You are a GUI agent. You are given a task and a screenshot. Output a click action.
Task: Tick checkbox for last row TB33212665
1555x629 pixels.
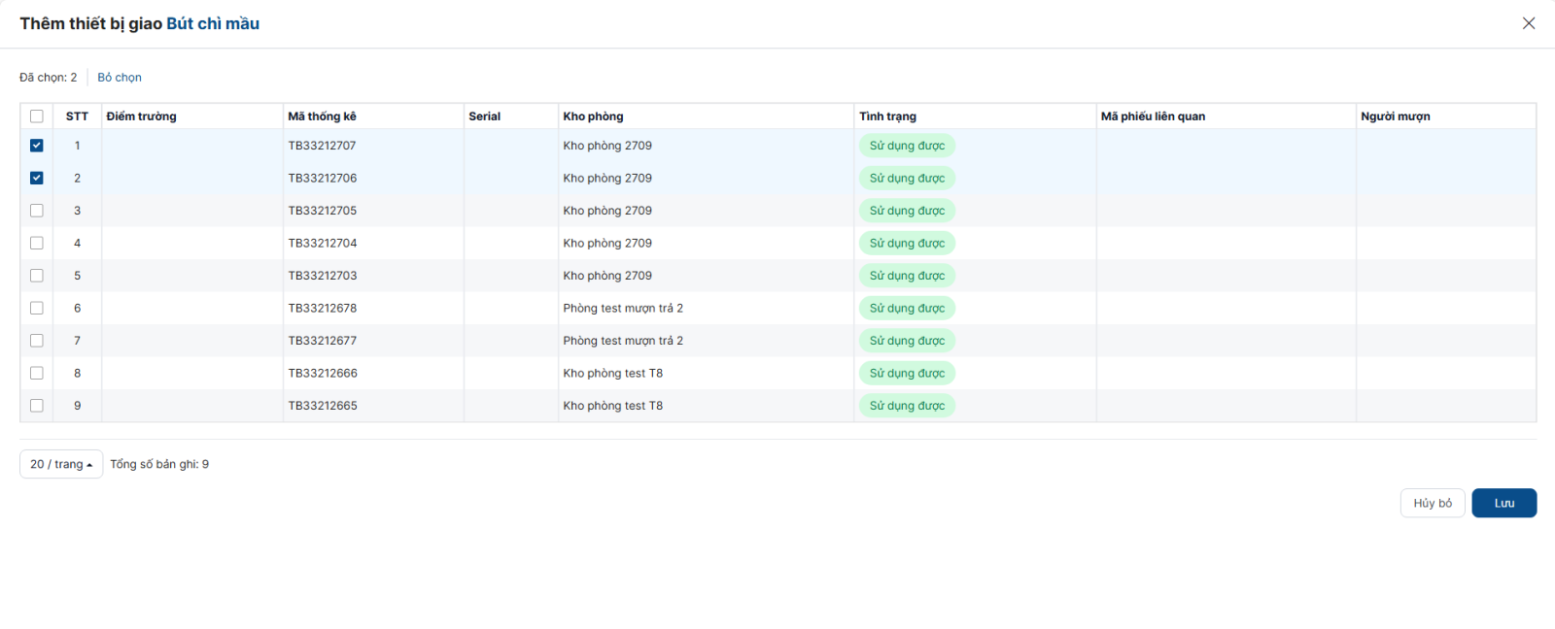[x=37, y=406]
